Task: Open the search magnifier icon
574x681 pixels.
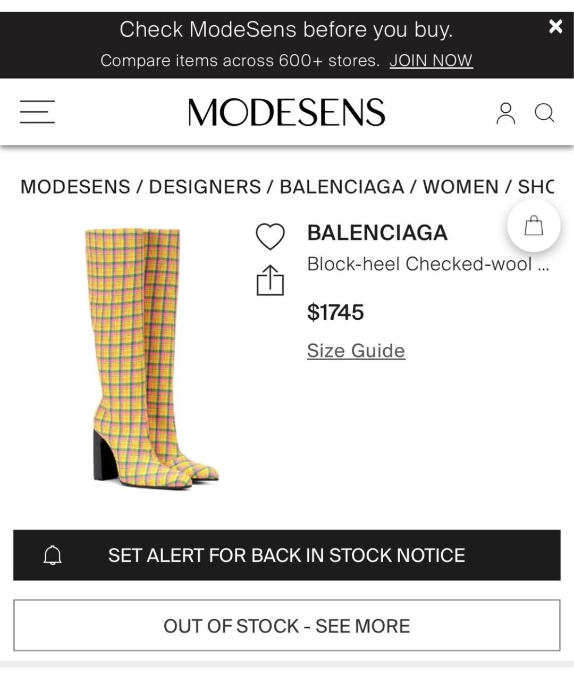Action: [x=544, y=113]
